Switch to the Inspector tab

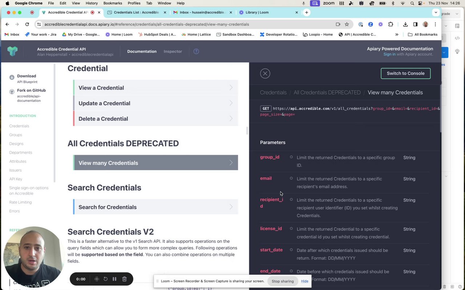pos(173,51)
